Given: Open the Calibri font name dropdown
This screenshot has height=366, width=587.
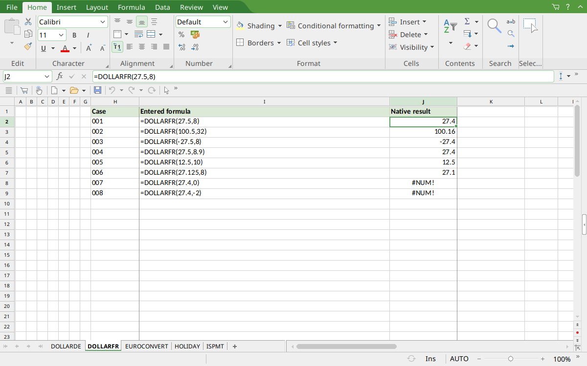Looking at the screenshot, I should click(103, 22).
